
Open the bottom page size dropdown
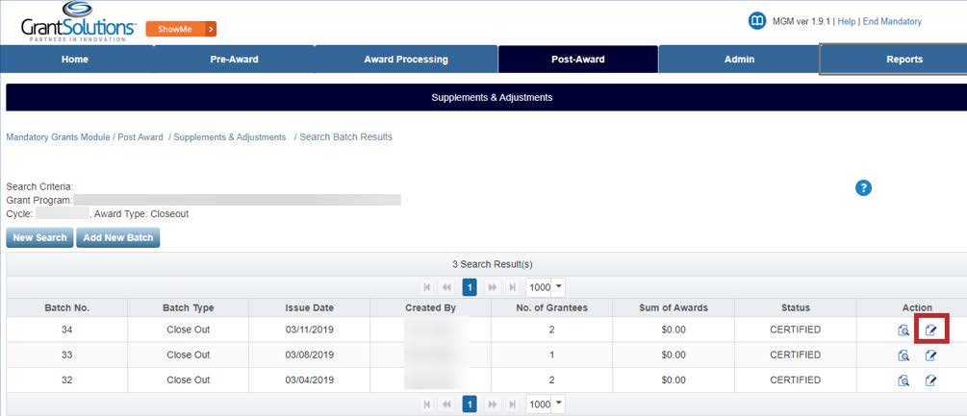click(x=546, y=404)
